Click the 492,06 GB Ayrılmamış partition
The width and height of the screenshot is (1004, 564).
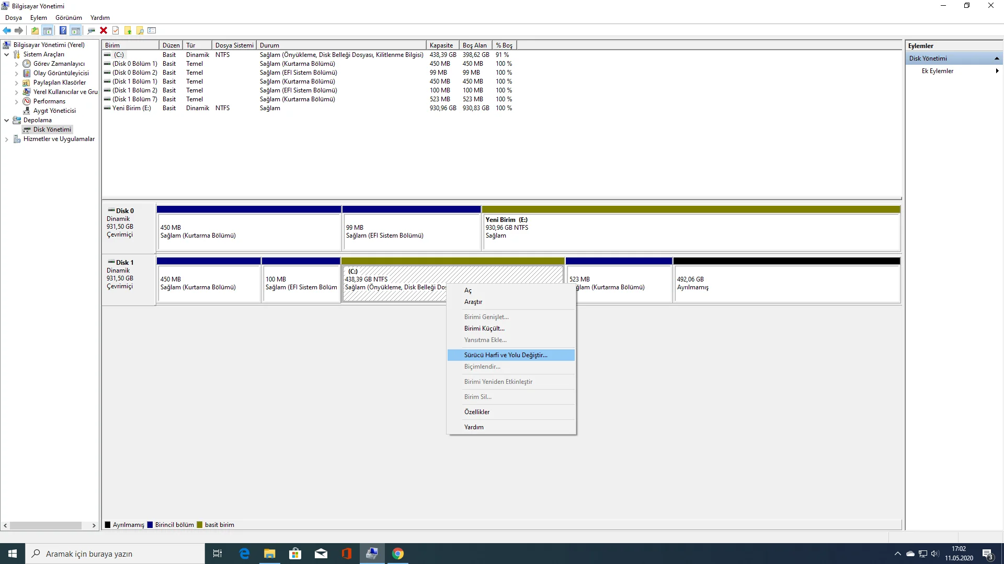[786, 284]
